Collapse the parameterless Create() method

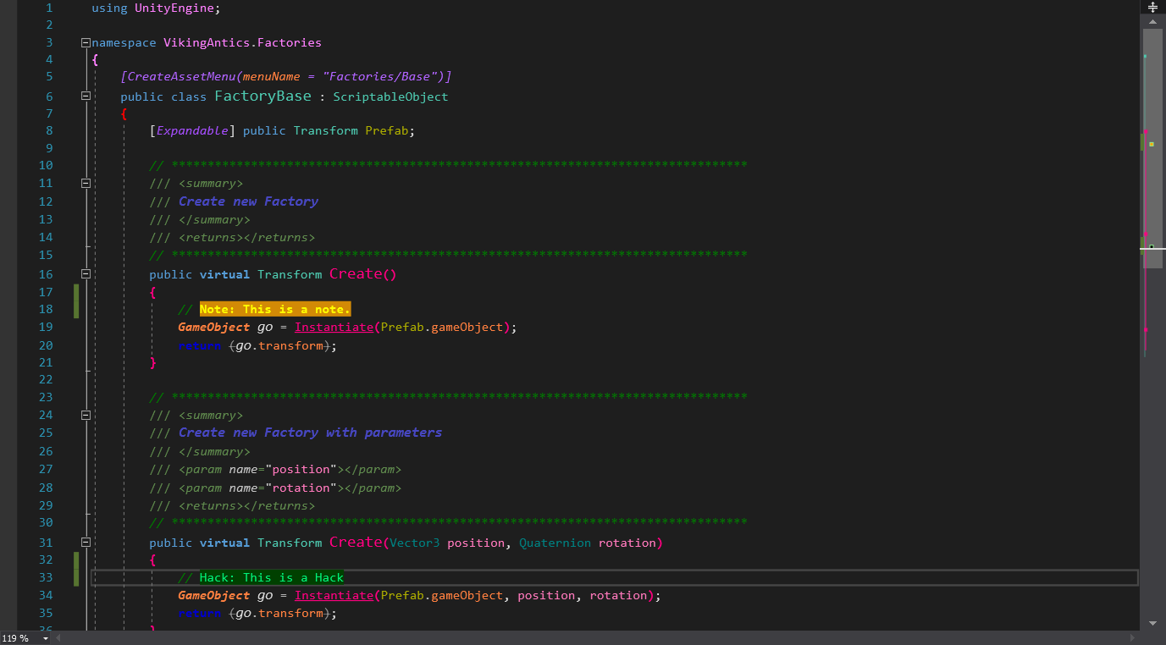pos(86,274)
